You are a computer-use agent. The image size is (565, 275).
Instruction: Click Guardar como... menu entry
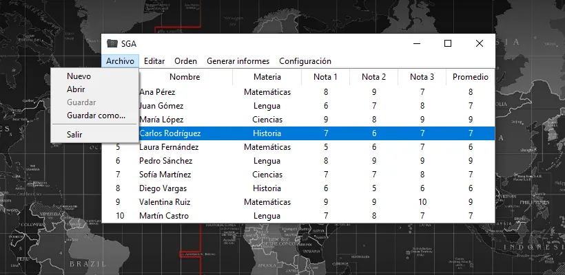[x=96, y=115]
